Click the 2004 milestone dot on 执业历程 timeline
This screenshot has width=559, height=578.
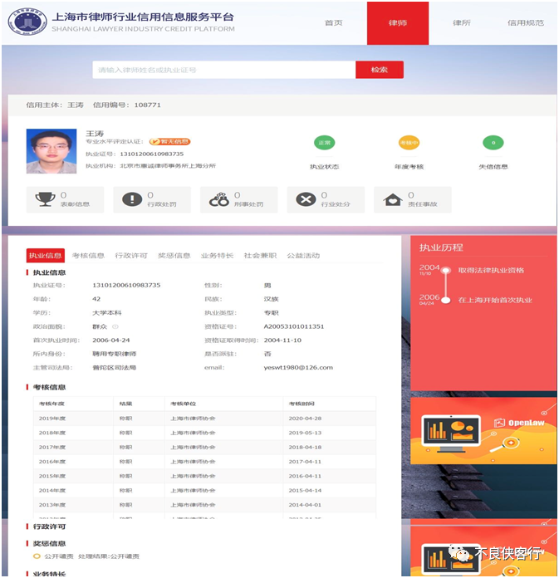click(x=447, y=270)
